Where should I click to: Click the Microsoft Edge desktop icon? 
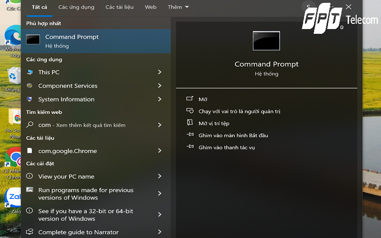[x=13, y=36]
